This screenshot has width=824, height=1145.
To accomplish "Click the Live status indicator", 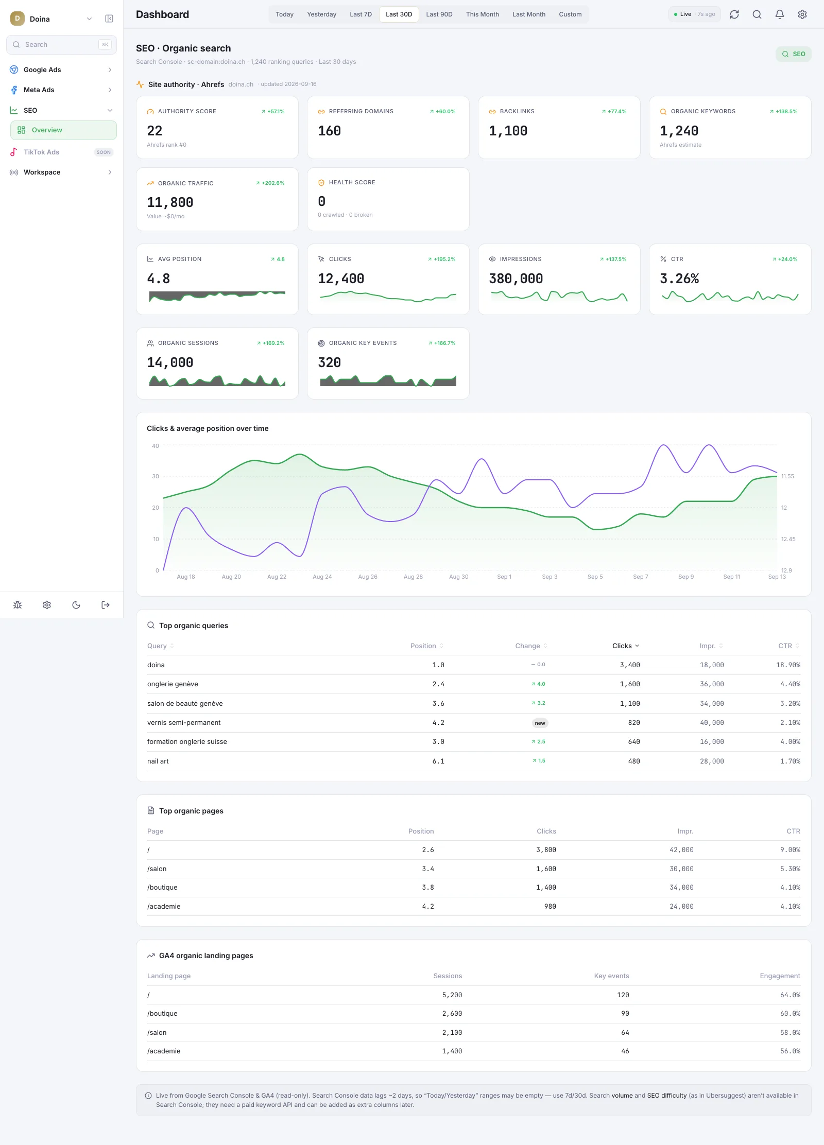I will [x=695, y=14].
